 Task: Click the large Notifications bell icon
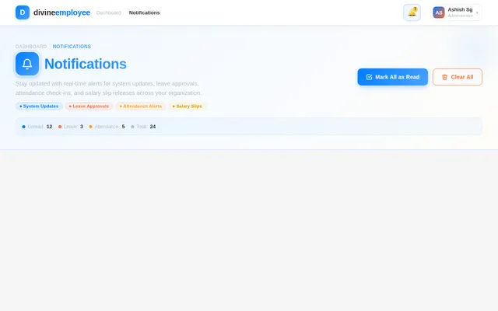coord(27,64)
